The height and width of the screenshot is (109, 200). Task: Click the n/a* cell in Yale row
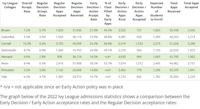point(108,77)
